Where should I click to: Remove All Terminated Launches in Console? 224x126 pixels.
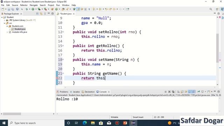click(173, 92)
